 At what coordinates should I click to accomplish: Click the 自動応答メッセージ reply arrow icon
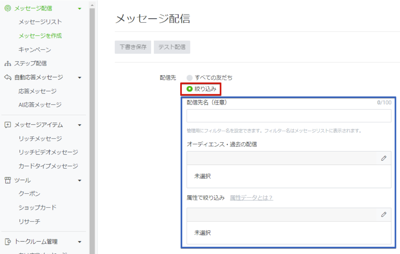click(x=8, y=77)
